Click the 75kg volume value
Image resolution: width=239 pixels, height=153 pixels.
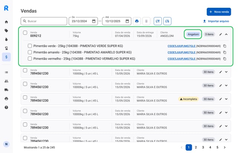click(x=76, y=36)
